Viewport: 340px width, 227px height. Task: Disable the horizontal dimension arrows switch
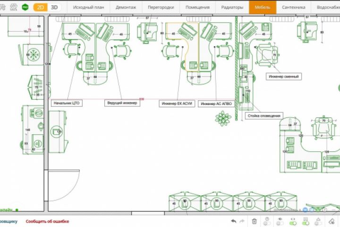pos(293,223)
